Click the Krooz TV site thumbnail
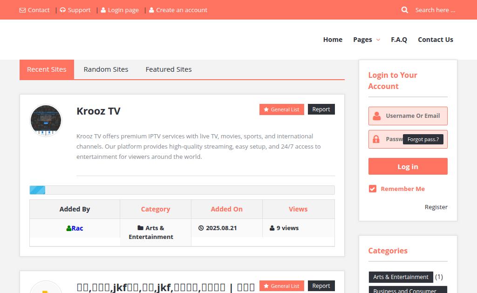Viewport: 477px width, 293px height. 46,120
